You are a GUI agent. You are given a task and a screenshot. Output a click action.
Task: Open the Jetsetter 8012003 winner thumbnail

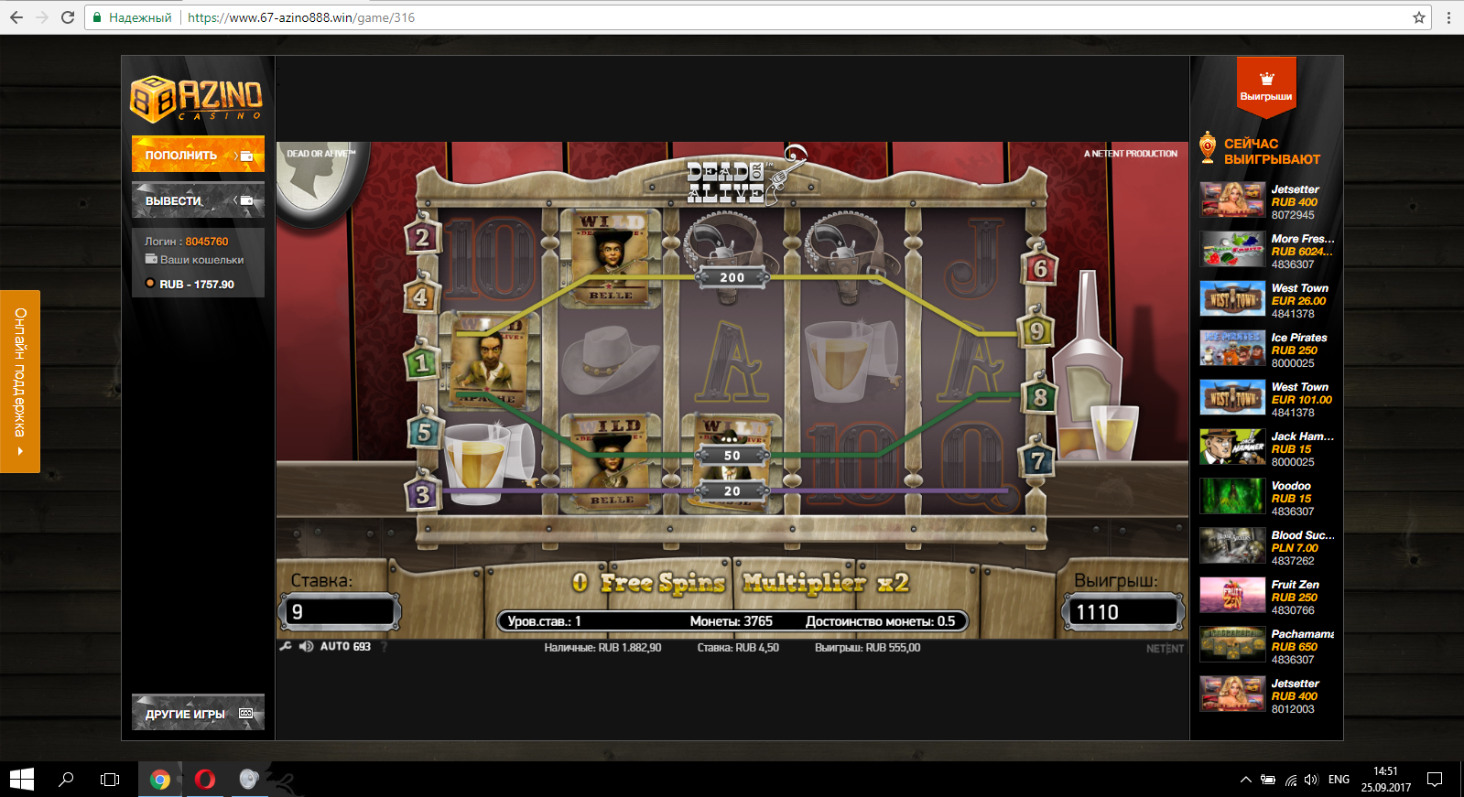click(x=1232, y=694)
